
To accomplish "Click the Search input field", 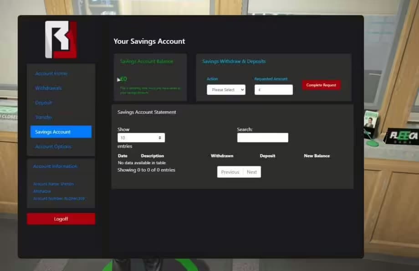I will coord(263,137).
